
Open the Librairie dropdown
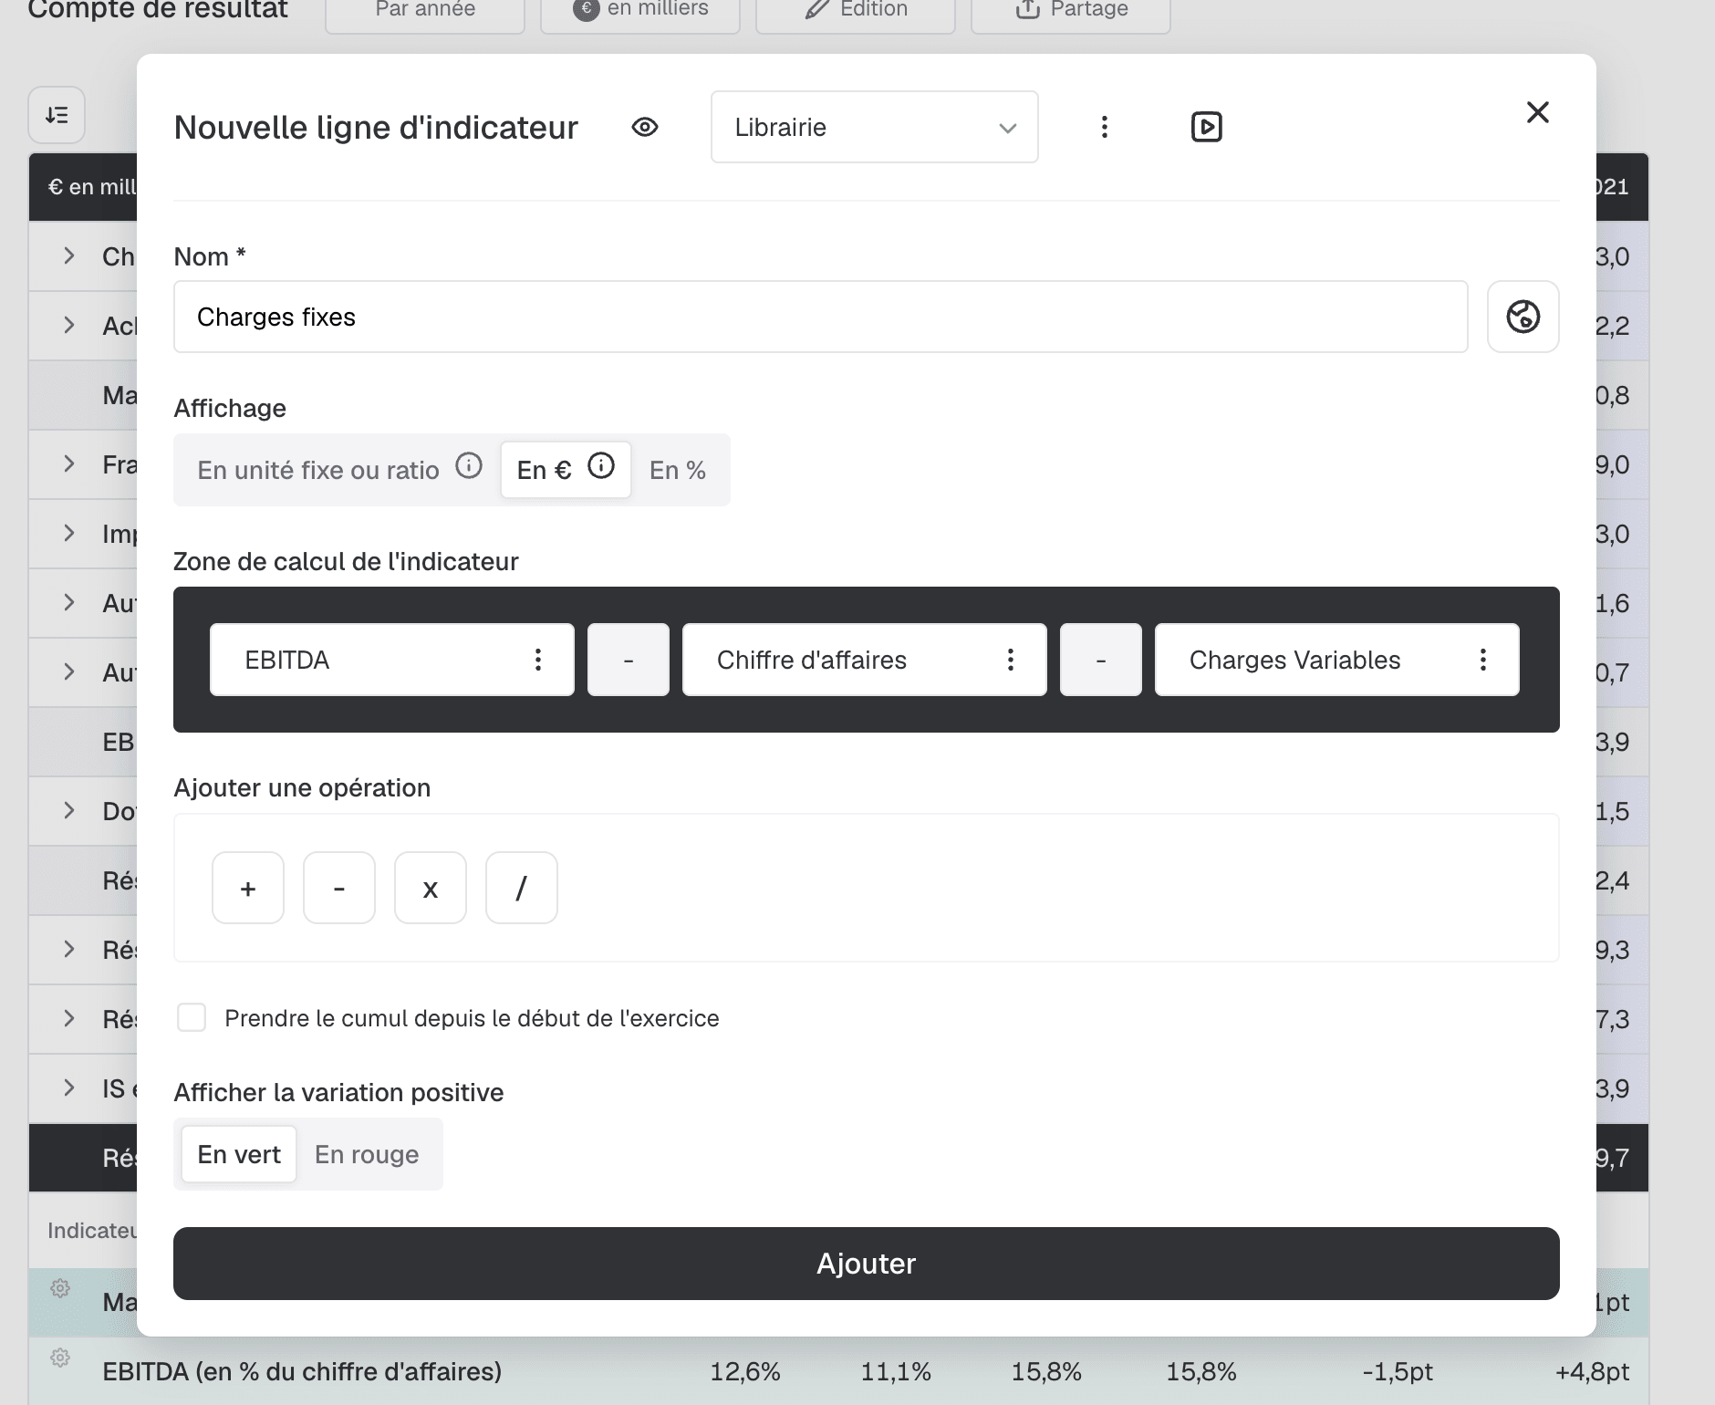pos(874,127)
